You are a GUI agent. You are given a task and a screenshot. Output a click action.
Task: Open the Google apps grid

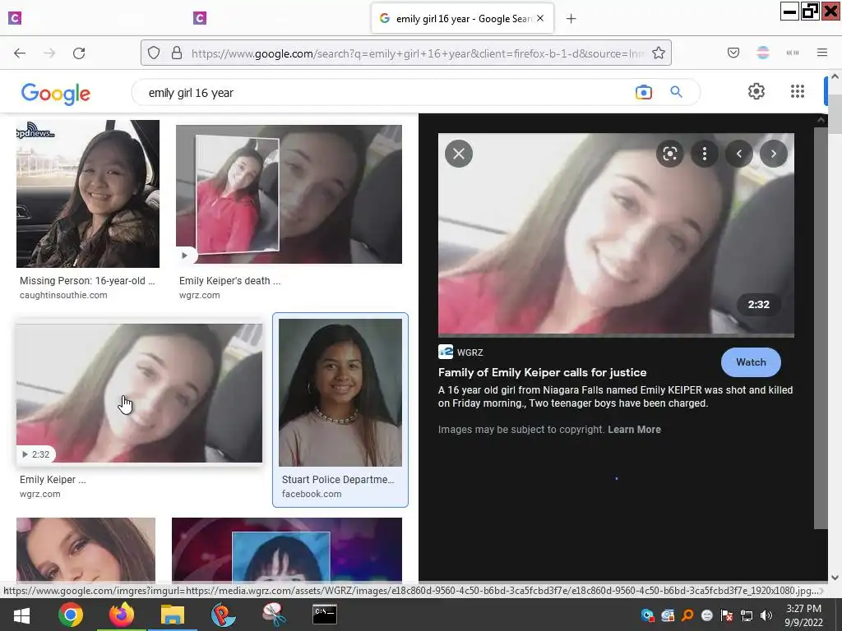click(x=798, y=91)
